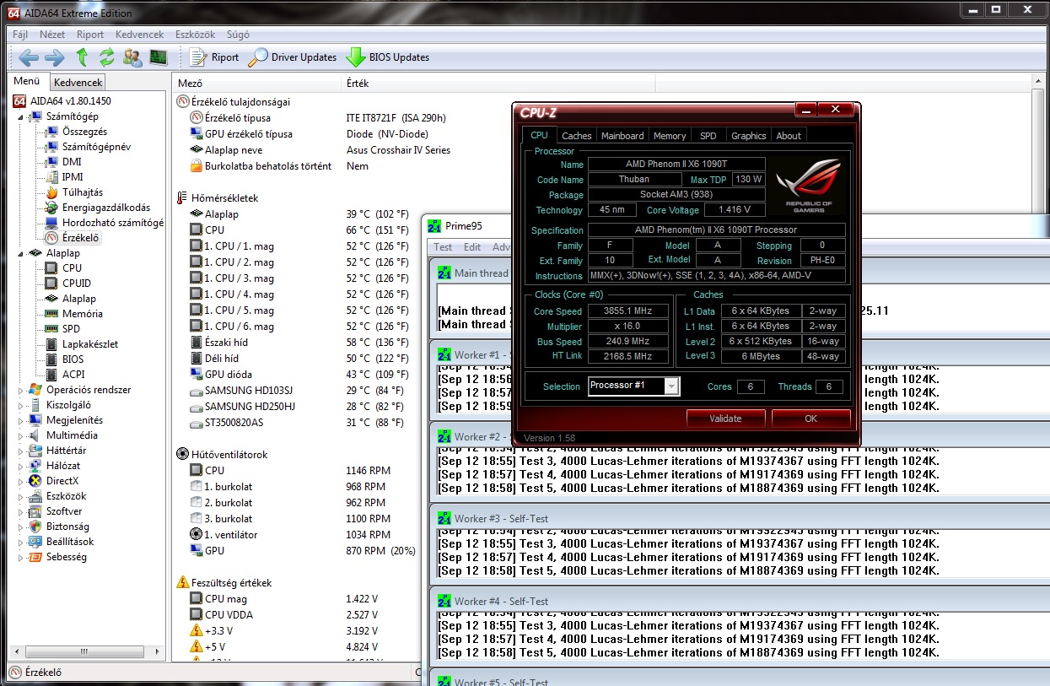This screenshot has height=686, width=1050.
Task: Open SPD tab in CPU-Z
Action: click(708, 136)
